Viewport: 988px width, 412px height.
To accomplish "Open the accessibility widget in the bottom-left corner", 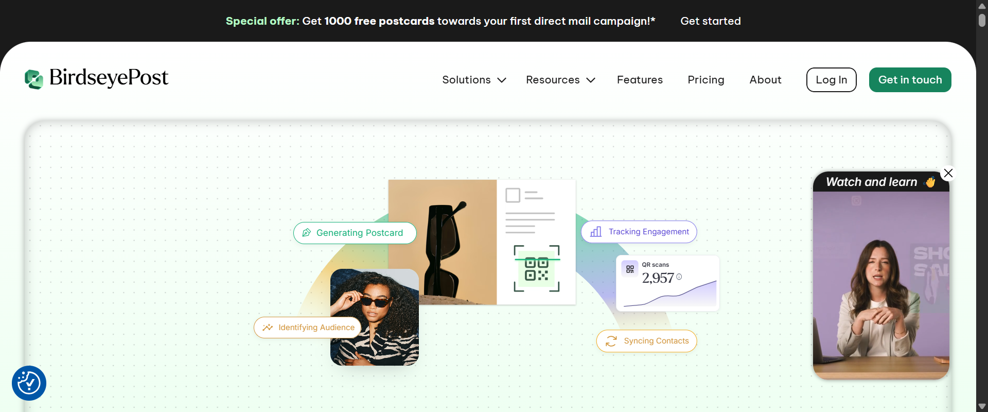I will point(29,383).
